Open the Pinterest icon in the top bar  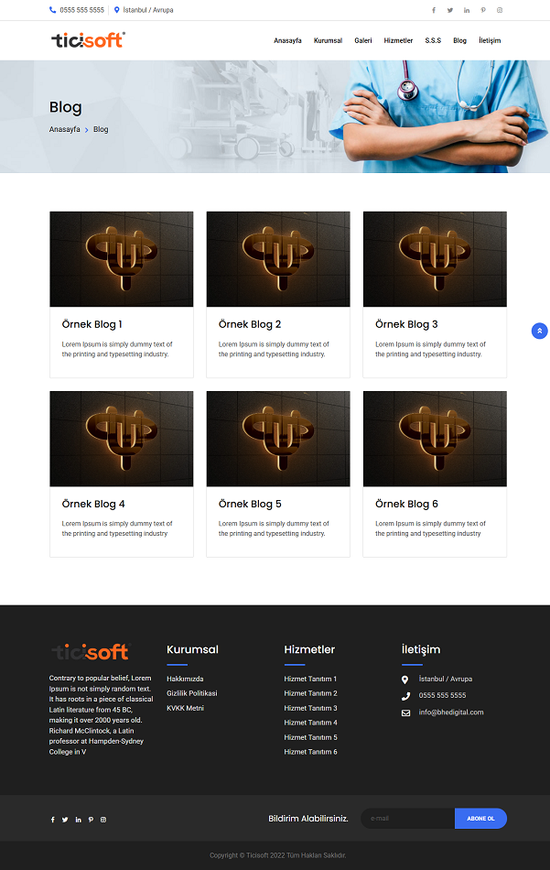pyautogui.click(x=483, y=10)
